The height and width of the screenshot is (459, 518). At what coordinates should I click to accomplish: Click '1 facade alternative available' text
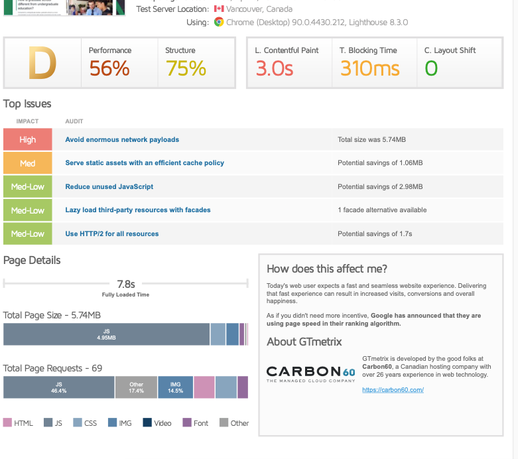click(382, 210)
